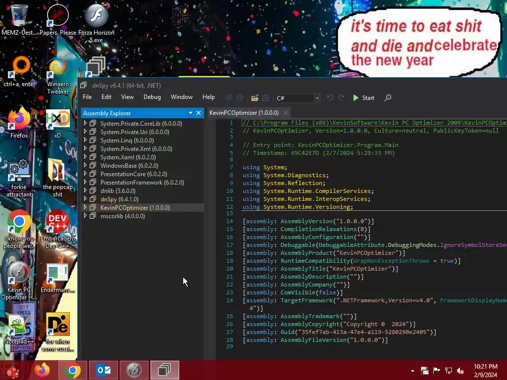
Task: Open the Help menu
Action: click(208, 97)
